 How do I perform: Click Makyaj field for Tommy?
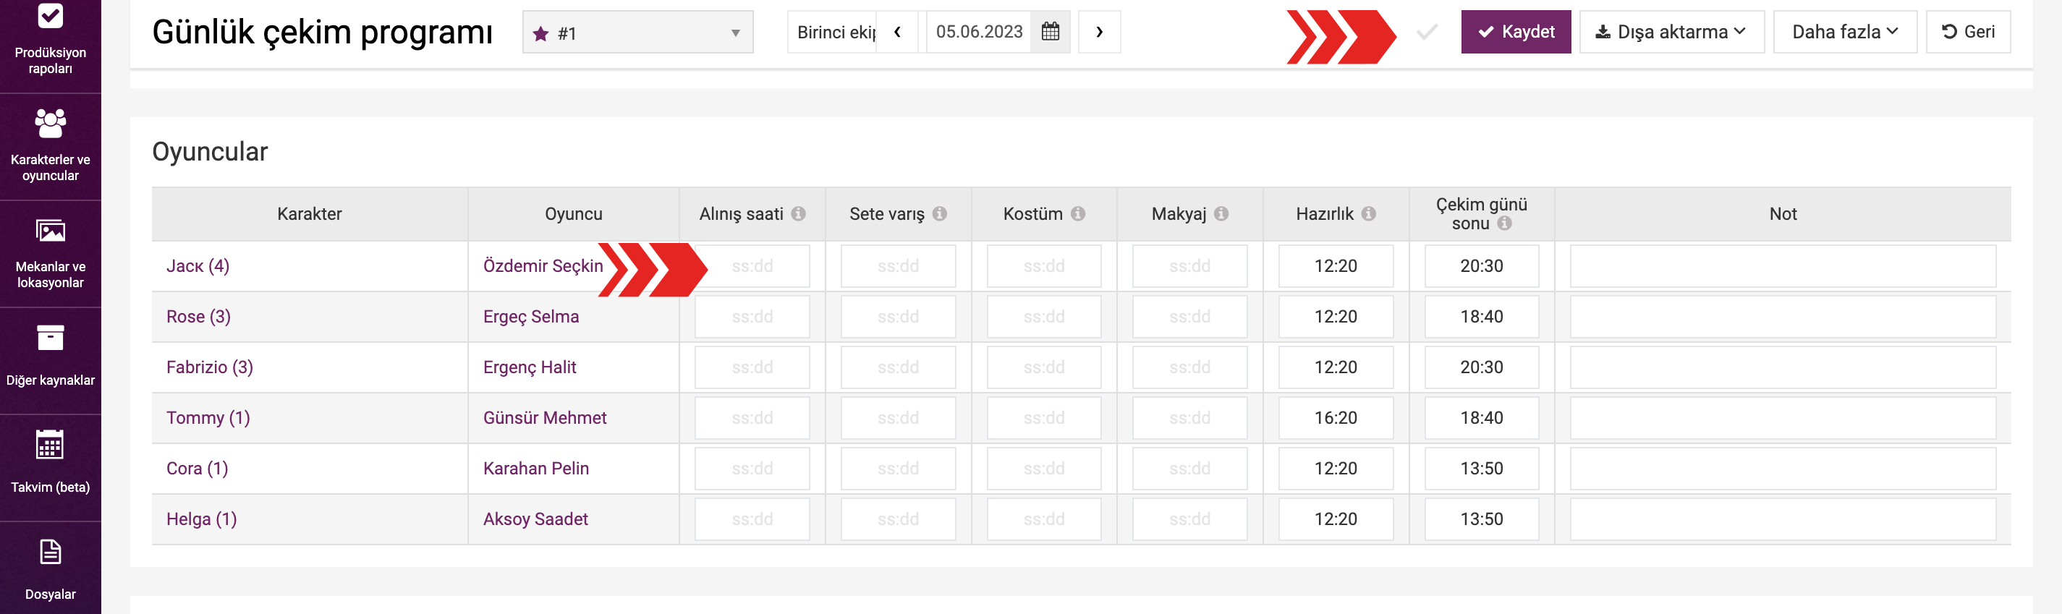point(1189,417)
